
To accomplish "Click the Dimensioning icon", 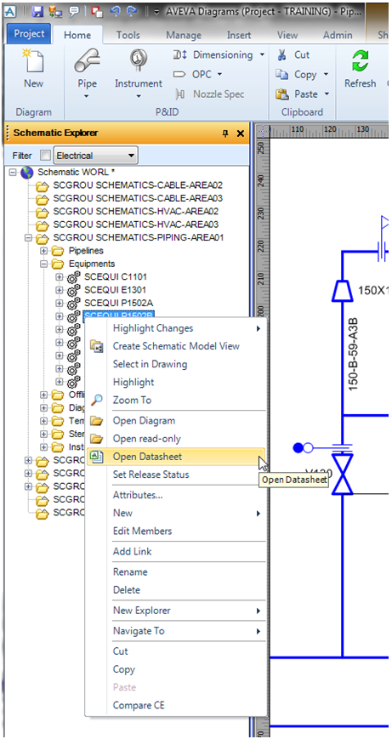I will (x=180, y=55).
